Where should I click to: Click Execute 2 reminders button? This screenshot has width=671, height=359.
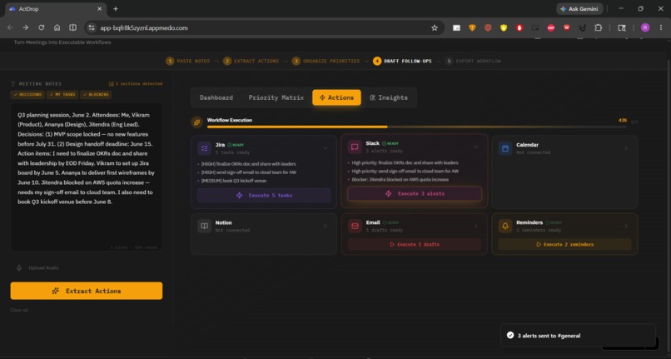coord(565,245)
